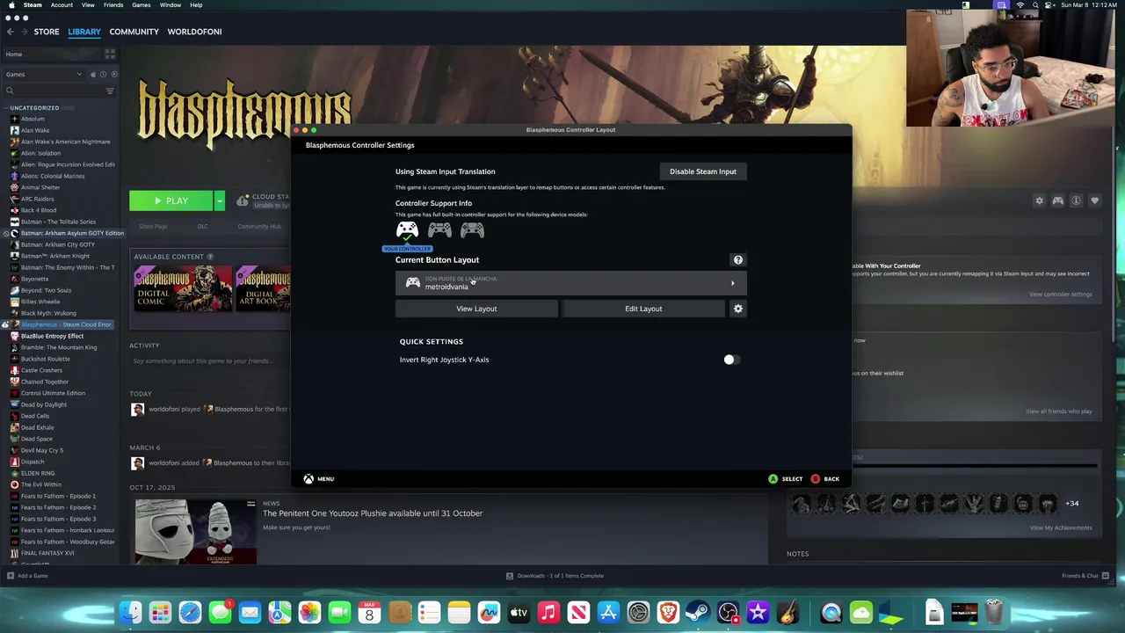Open Finder from the Dock
This screenshot has width=1125, height=633.
(x=130, y=613)
